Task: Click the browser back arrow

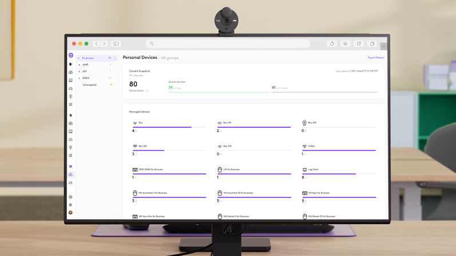Action: [97, 43]
